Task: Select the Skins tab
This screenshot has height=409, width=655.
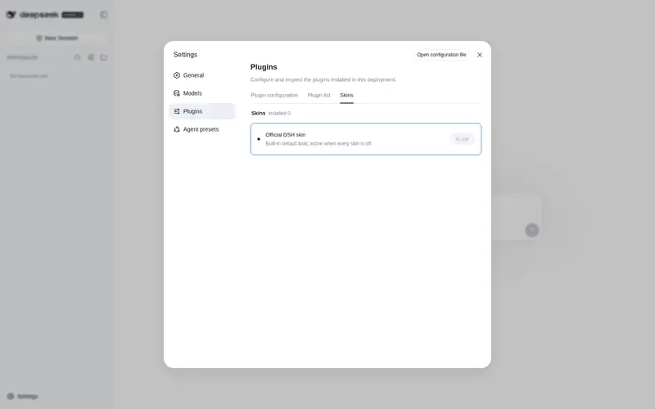Action: [x=346, y=95]
